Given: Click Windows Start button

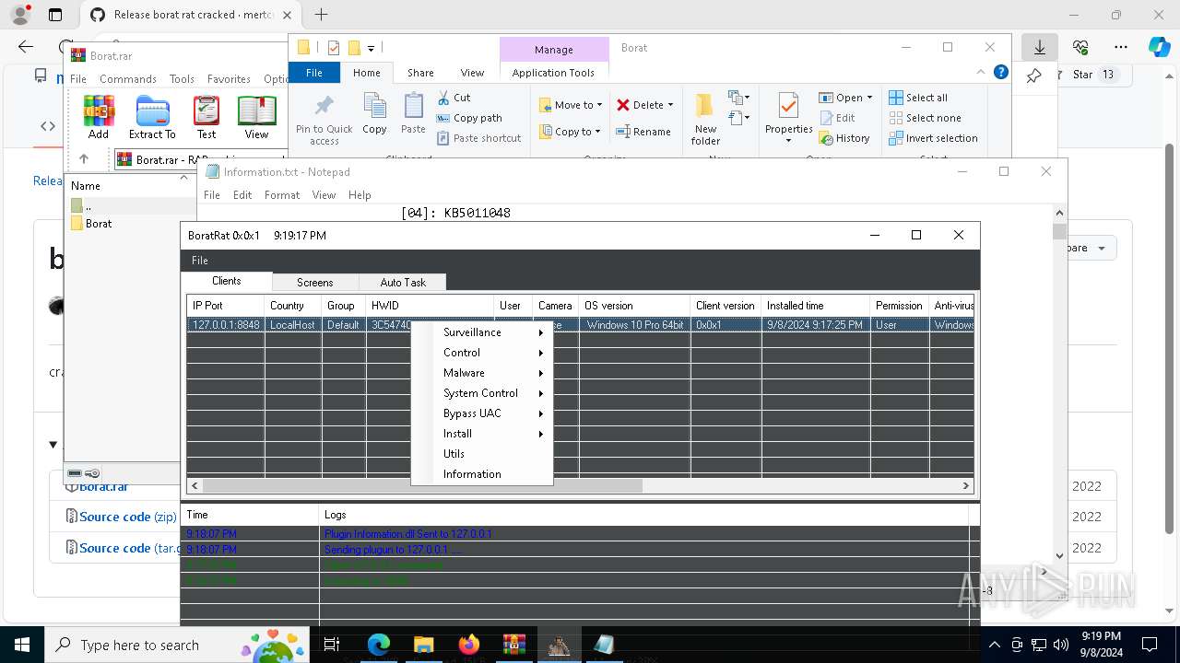Looking at the screenshot, I should [x=21, y=645].
